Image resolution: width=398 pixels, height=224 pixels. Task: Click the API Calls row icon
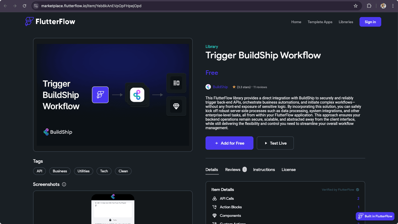click(x=215, y=198)
